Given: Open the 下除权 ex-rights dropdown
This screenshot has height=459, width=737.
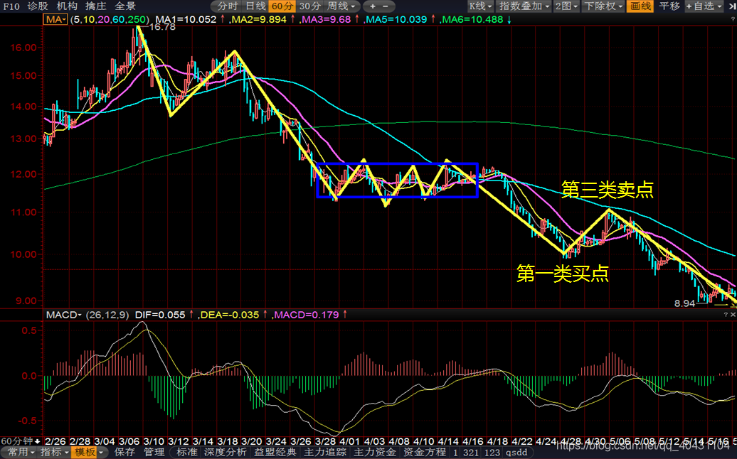Looking at the screenshot, I should (x=603, y=6).
